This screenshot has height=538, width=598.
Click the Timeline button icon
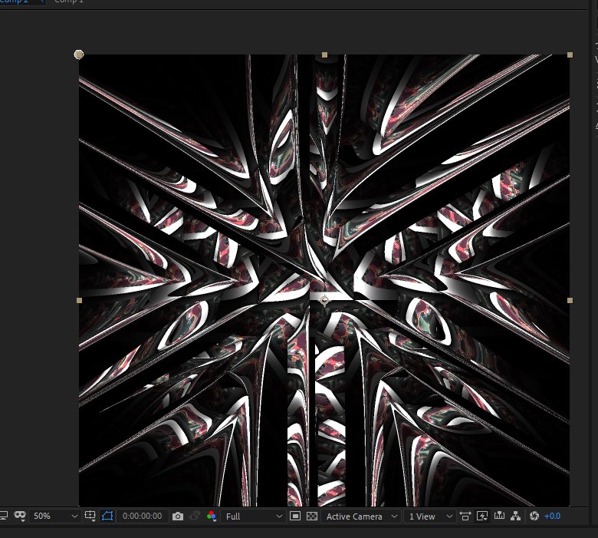(499, 516)
